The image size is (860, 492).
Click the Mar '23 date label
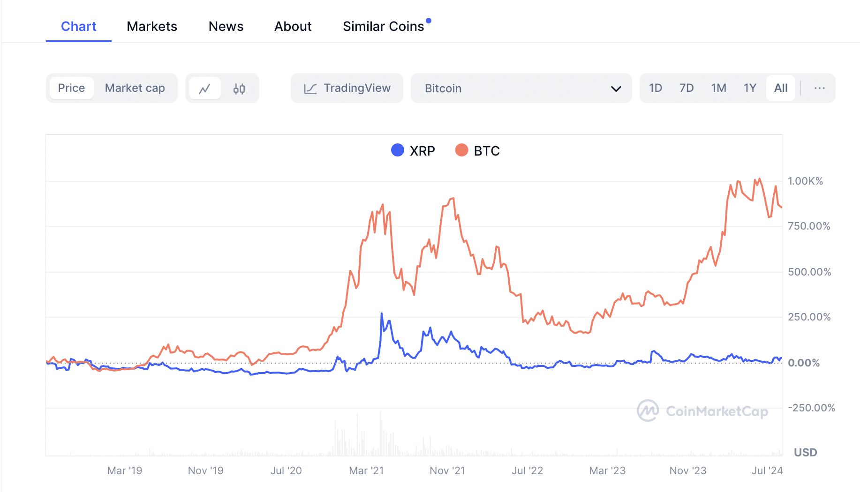click(607, 470)
